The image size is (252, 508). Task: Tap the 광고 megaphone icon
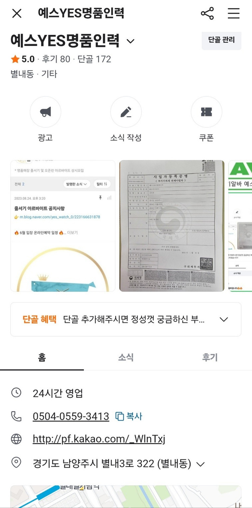click(x=45, y=112)
